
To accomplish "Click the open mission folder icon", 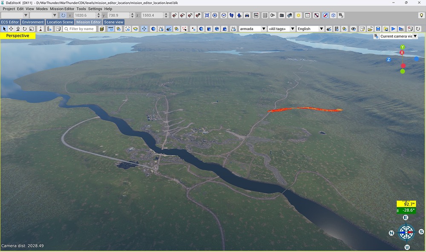I will point(370,29).
